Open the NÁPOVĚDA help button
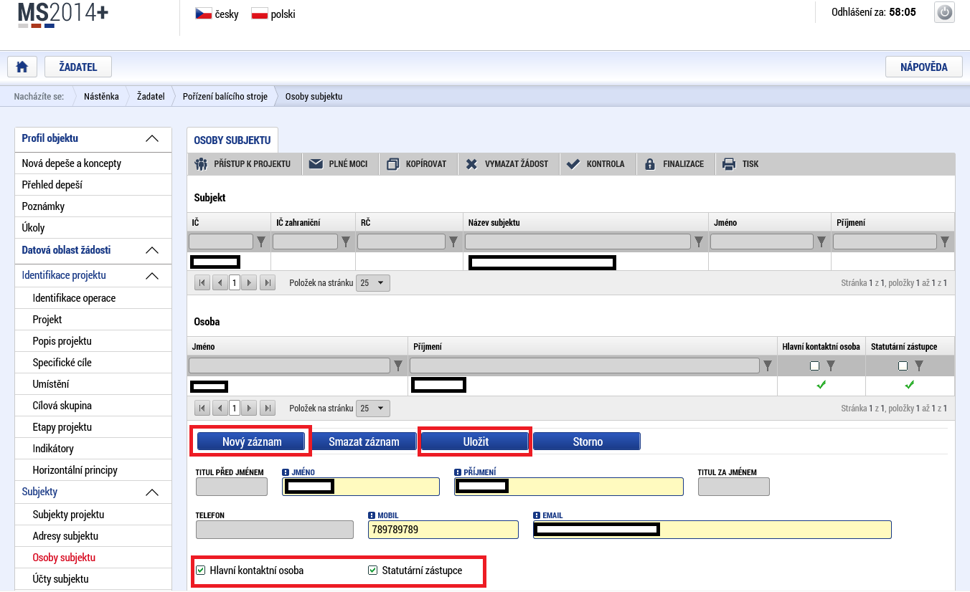Image resolution: width=970 pixels, height=592 pixels. tap(923, 67)
